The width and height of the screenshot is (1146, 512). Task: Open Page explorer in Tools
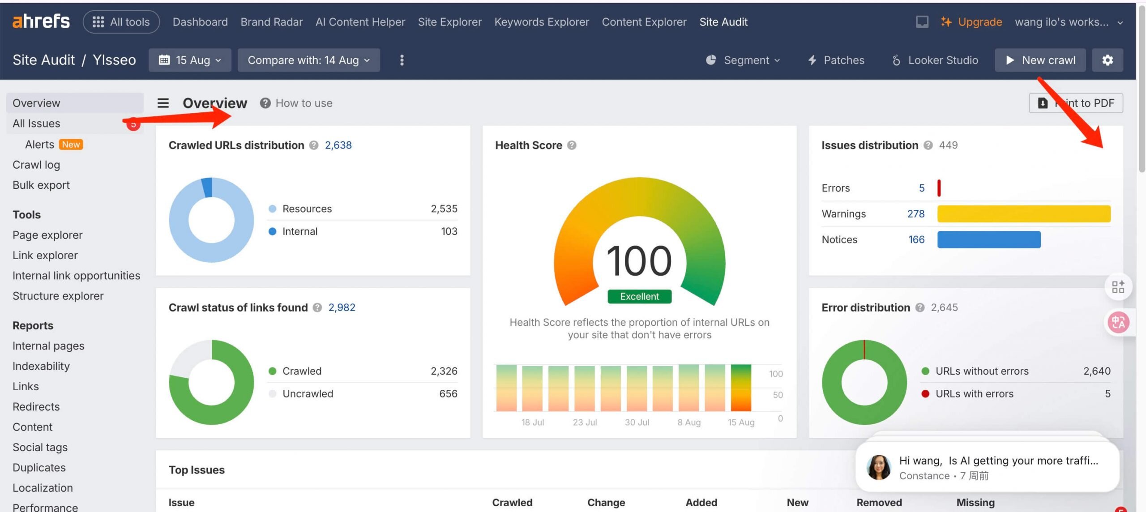click(47, 235)
